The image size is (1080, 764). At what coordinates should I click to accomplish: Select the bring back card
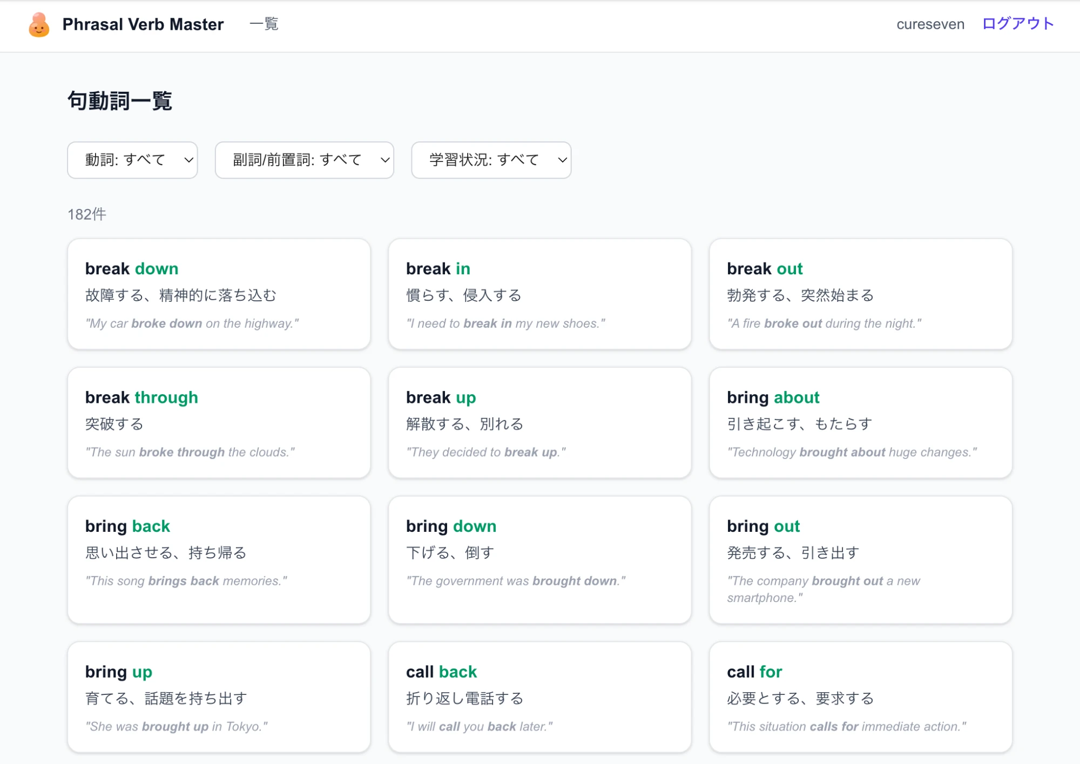219,560
